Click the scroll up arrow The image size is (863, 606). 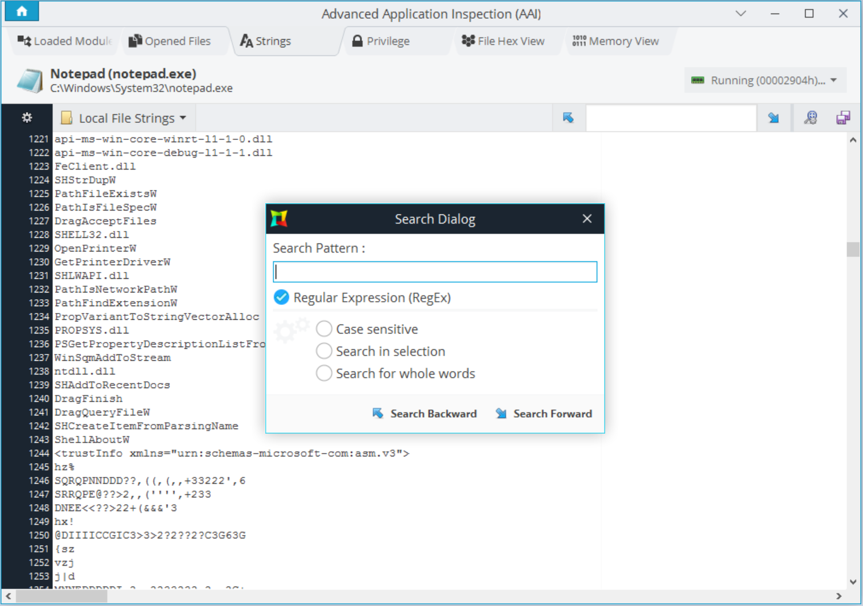[x=853, y=140]
